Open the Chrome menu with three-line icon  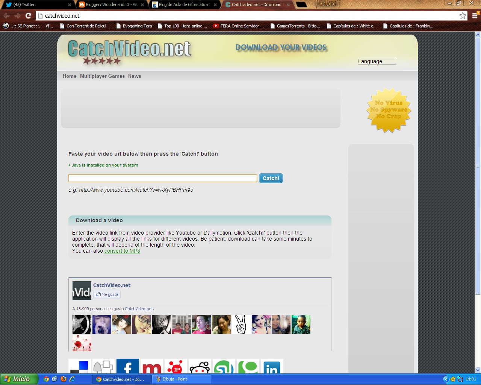pos(475,16)
